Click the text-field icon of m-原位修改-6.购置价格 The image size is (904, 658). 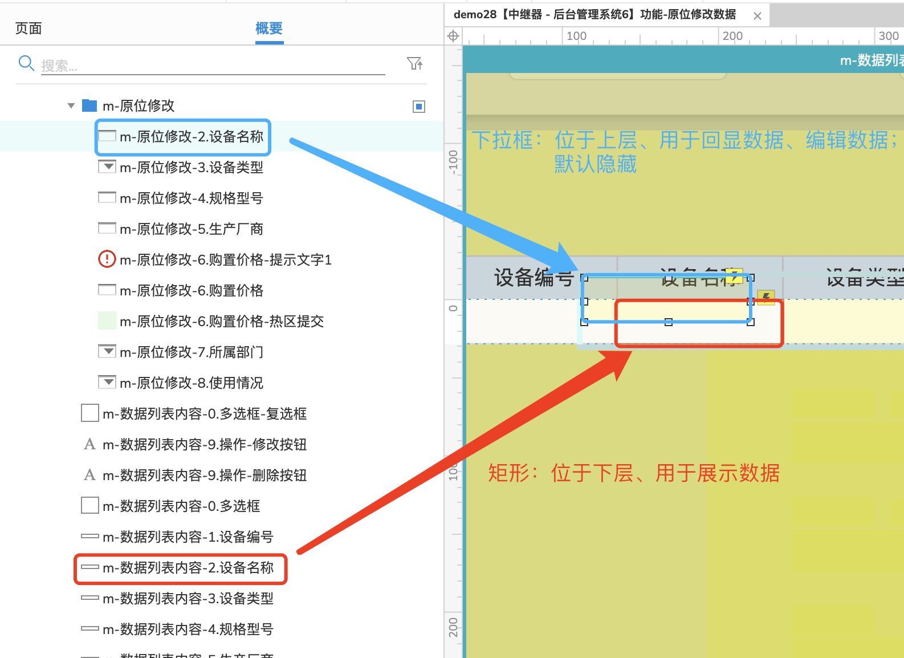[107, 290]
